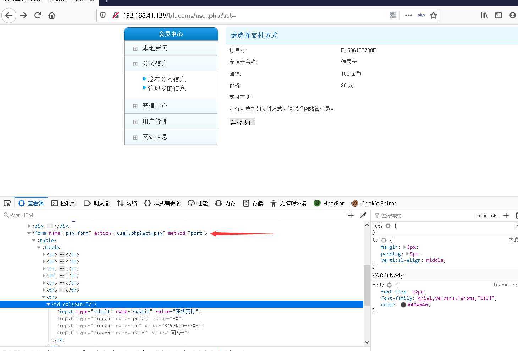The height and width of the screenshot is (351, 518).
Task: Open the 无障碍环境 accessibility tab
Action: coord(288,203)
